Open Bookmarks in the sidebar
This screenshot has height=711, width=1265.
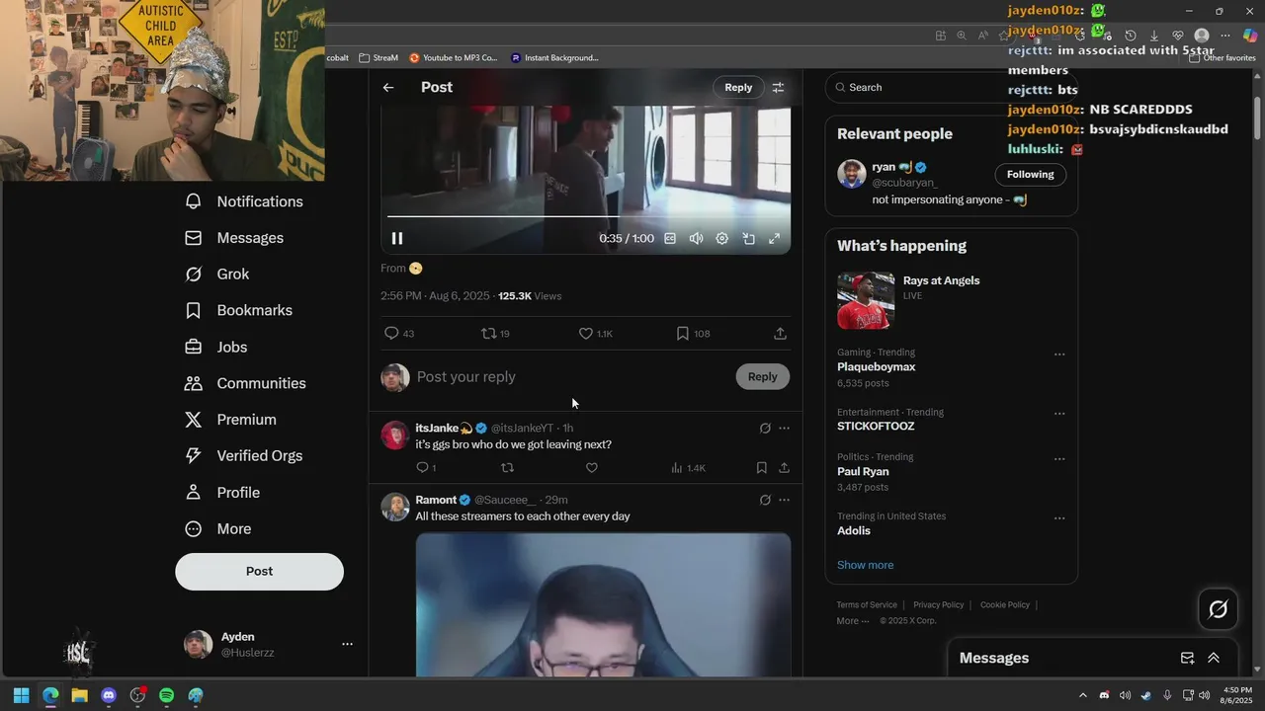pyautogui.click(x=239, y=310)
